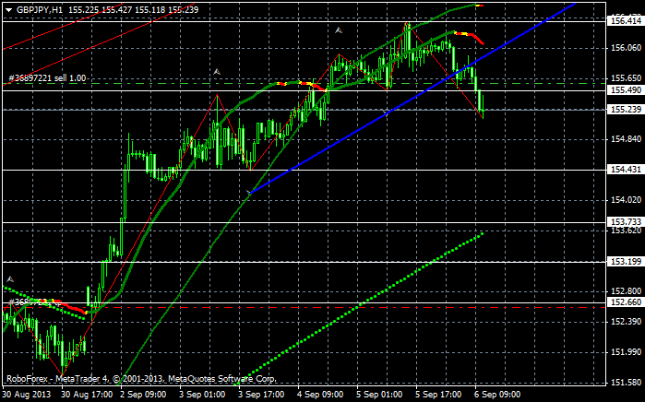Image resolution: width=645 pixels, height=402 pixels.
Task: Click the 6 Sep 09:00 time label
Action: (498, 395)
